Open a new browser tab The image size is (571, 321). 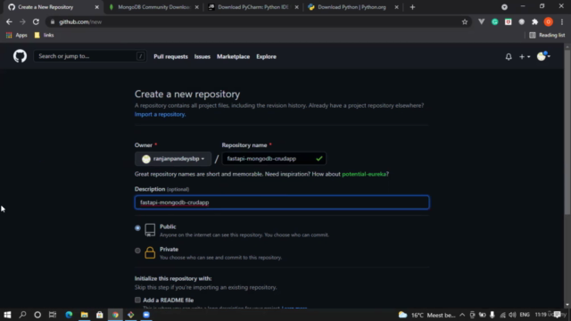(412, 7)
